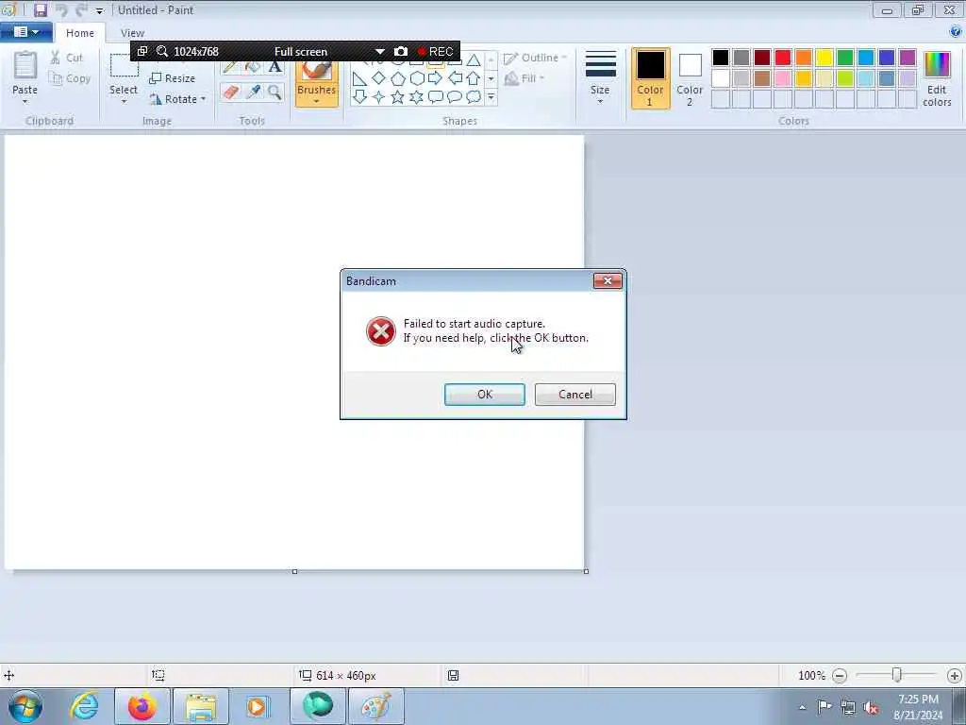Viewport: 966px width, 725px height.
Task: Open Edit colors palette
Action: click(x=937, y=79)
